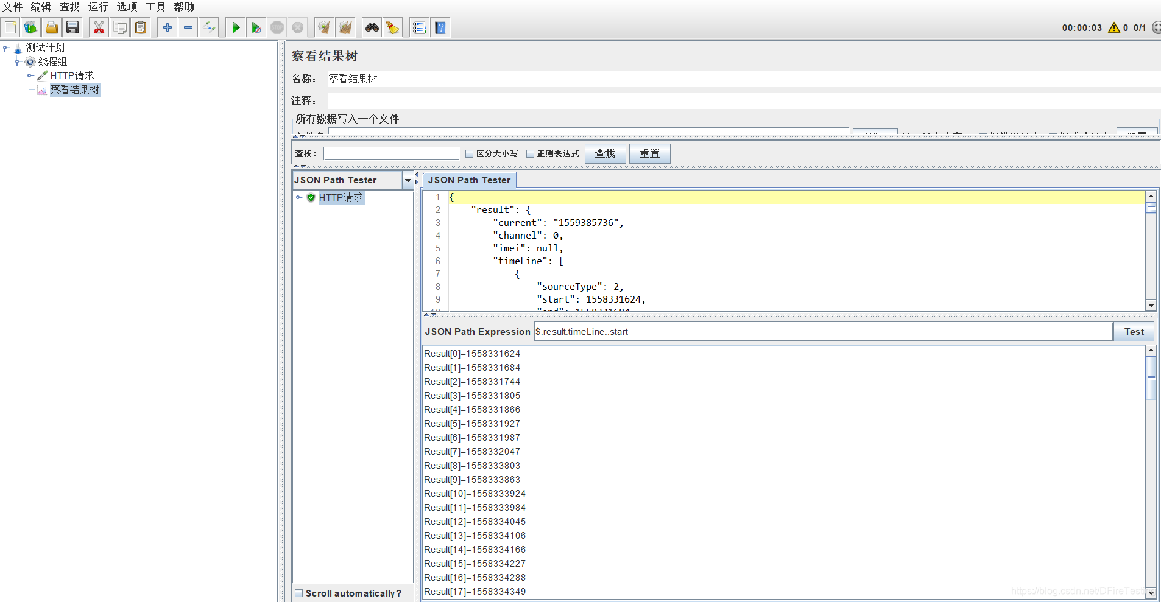The image size is (1161, 602).
Task: Click the Test button for JSON path
Action: pos(1134,332)
